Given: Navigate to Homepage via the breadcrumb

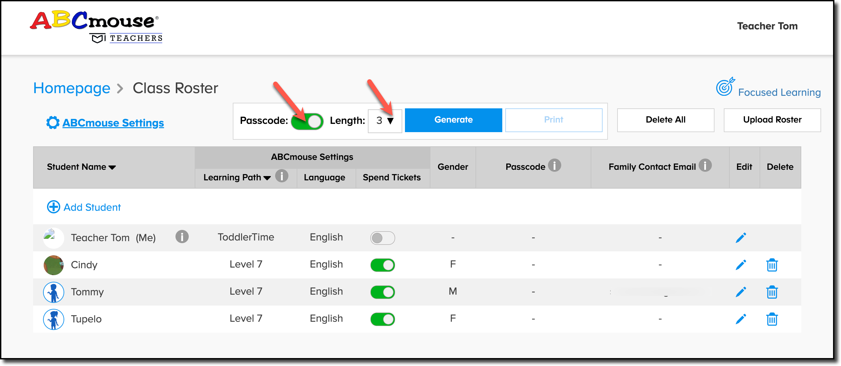Looking at the screenshot, I should click(72, 88).
